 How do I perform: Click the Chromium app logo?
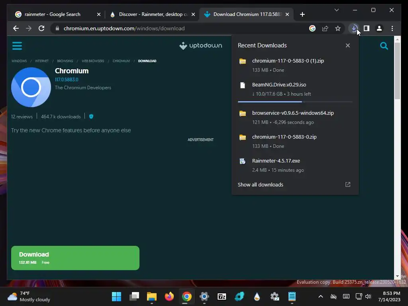(x=31, y=87)
